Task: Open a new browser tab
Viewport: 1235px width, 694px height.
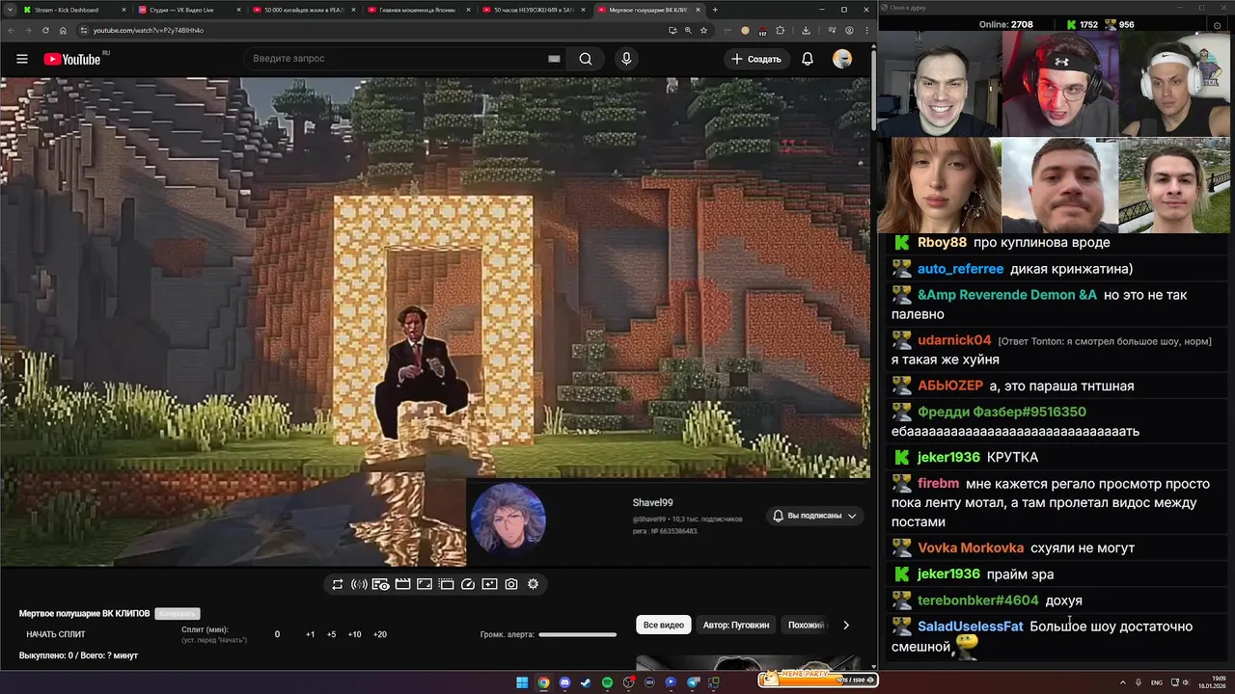Action: pyautogui.click(x=715, y=10)
